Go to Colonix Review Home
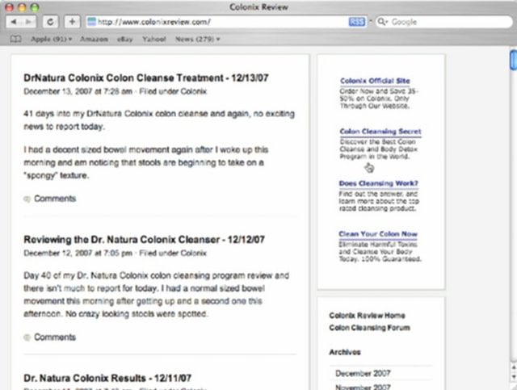The image size is (517, 390). coord(367,316)
